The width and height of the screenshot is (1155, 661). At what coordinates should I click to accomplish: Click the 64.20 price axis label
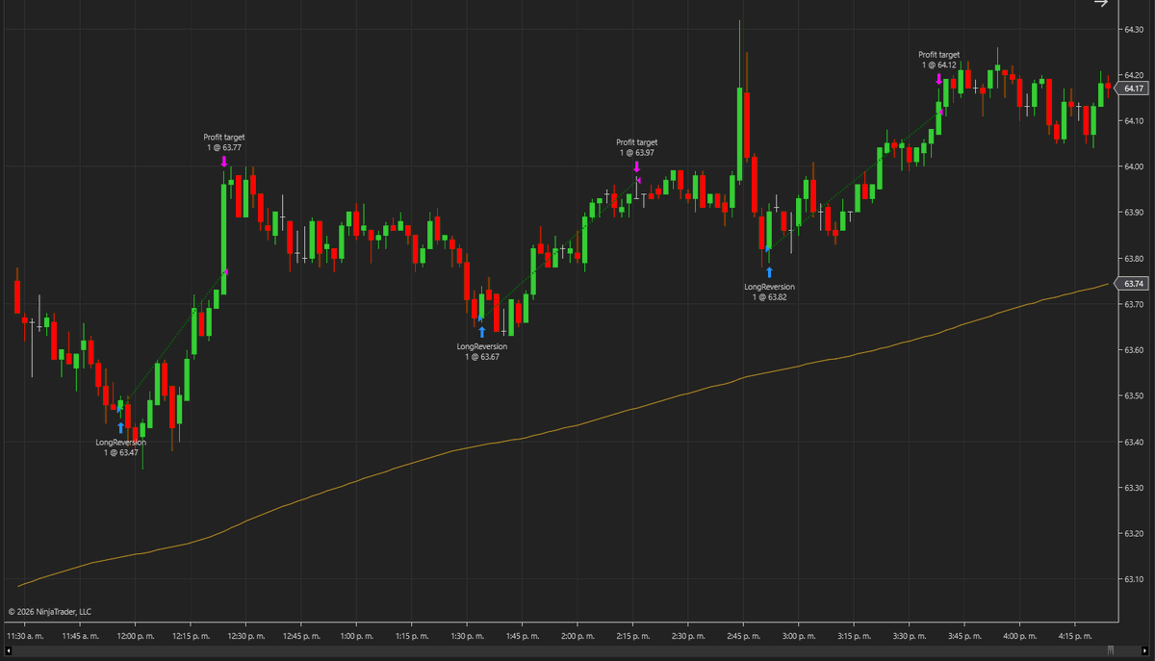click(1133, 75)
